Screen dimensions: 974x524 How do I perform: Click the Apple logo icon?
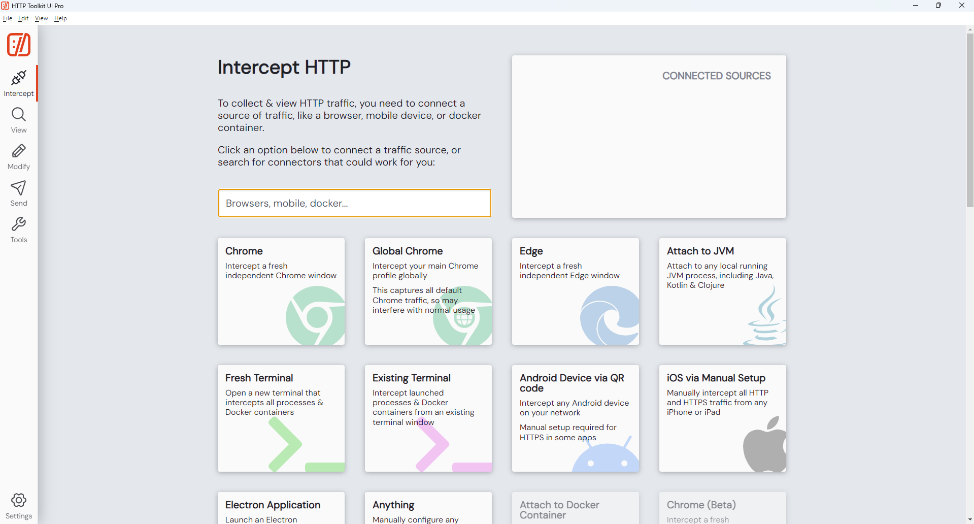click(x=764, y=444)
